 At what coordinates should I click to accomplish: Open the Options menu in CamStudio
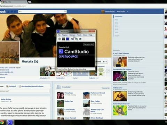click(x=72, y=35)
